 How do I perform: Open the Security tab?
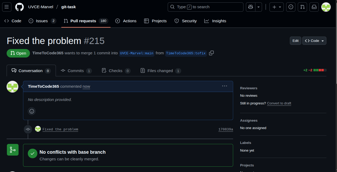(185, 21)
